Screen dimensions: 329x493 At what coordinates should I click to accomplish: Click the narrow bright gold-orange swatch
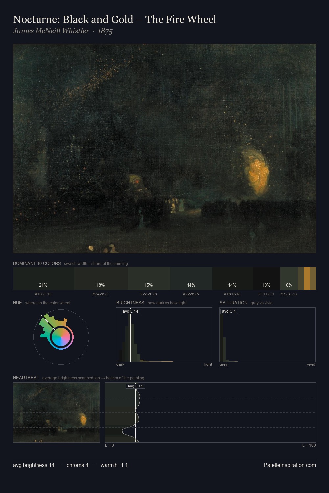tap(307, 278)
